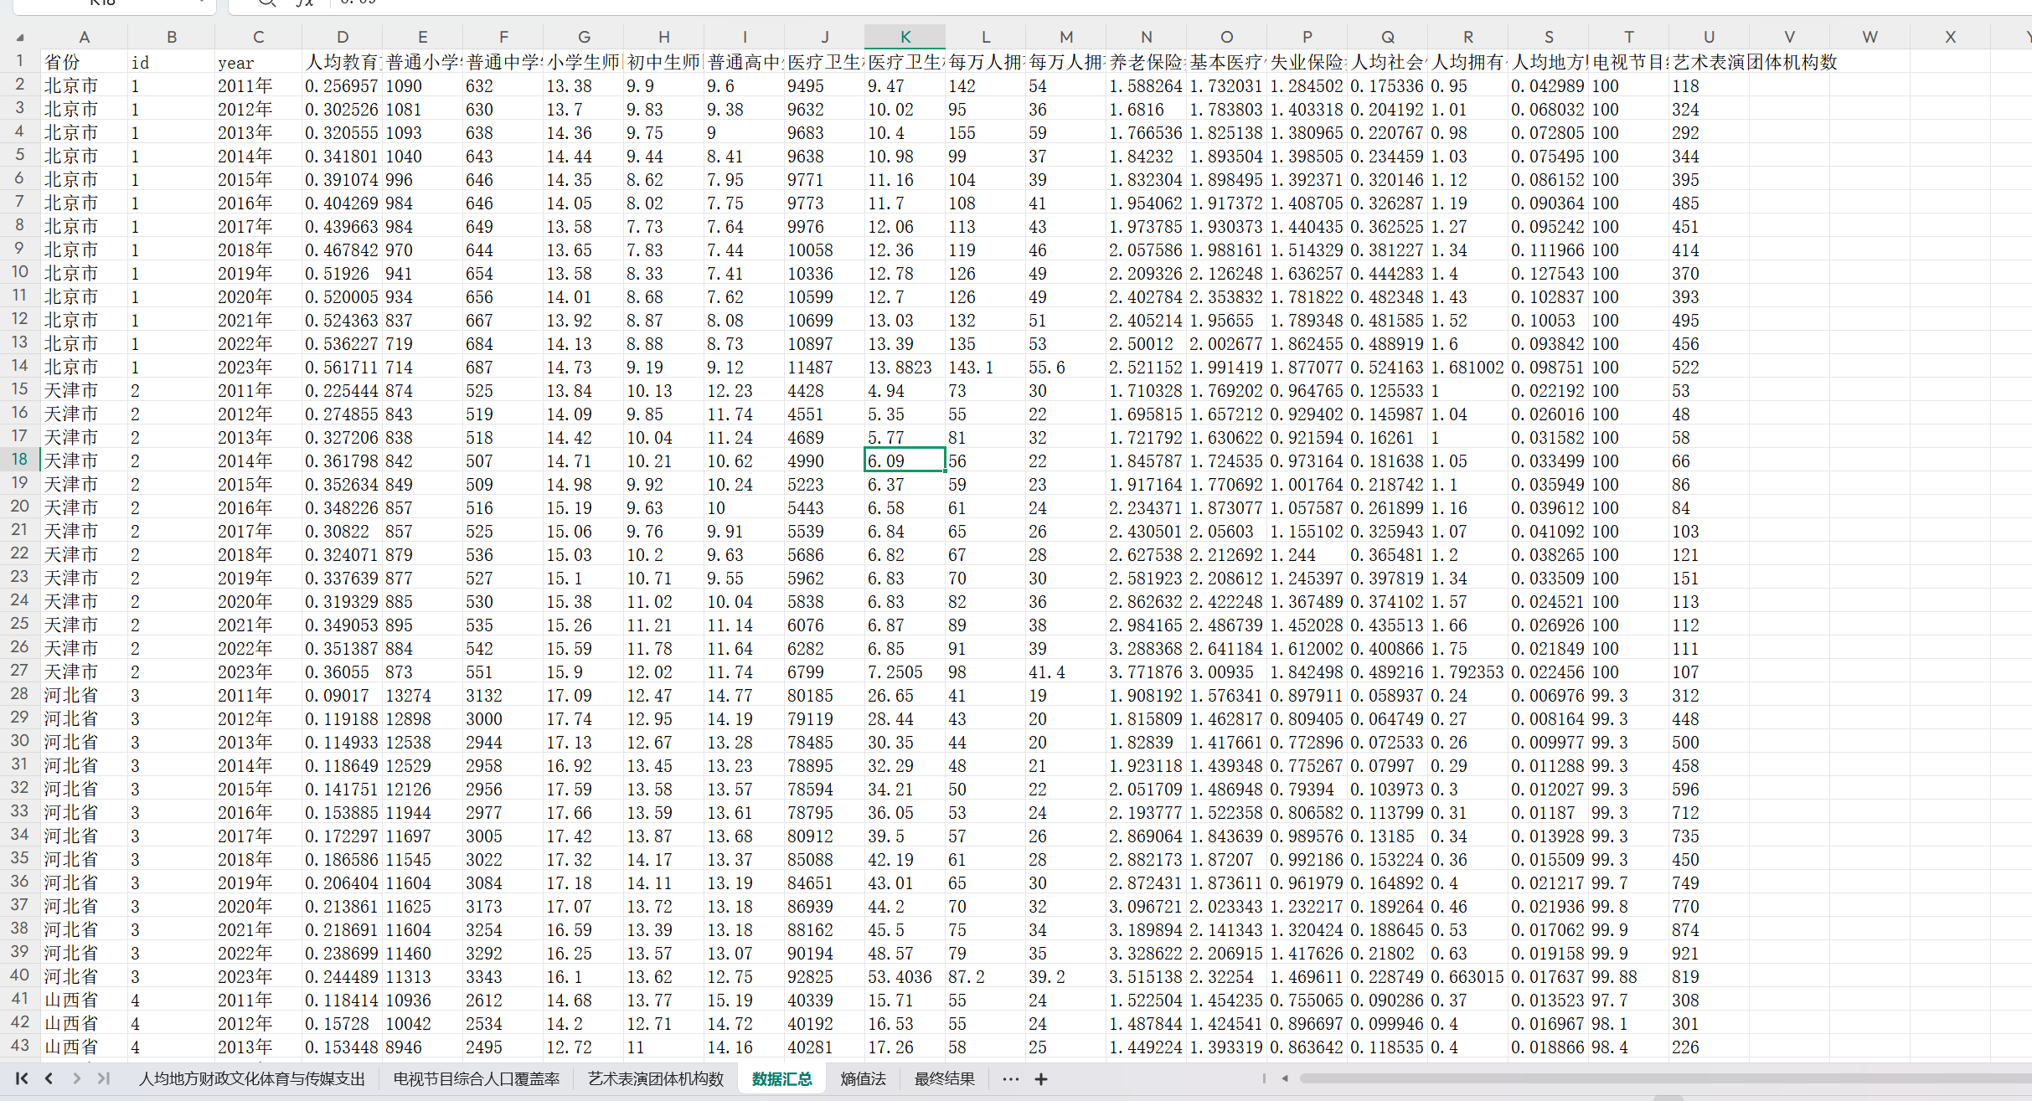Select column U header
This screenshot has height=1101, width=2032.
point(1709,37)
